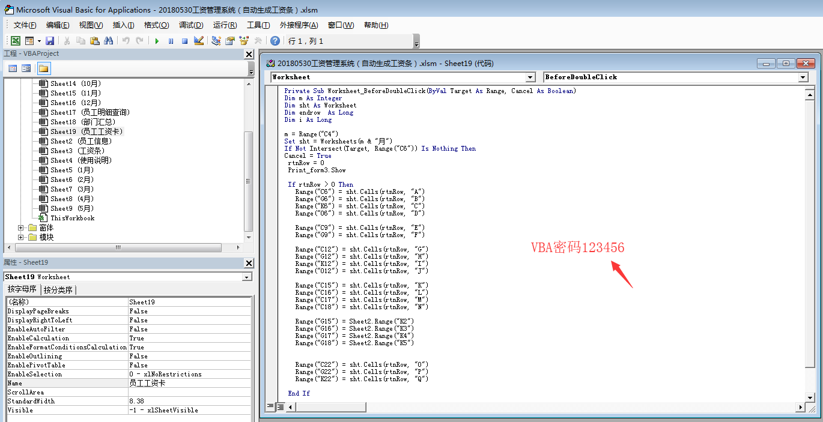
Task: Open the BeforeDoubleClick procedure dropdown
Action: 803,77
